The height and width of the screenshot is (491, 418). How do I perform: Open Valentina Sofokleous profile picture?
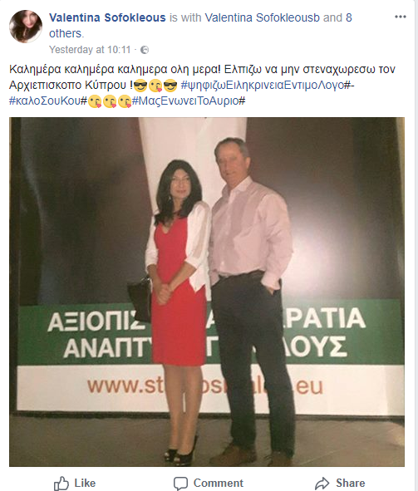26,27
